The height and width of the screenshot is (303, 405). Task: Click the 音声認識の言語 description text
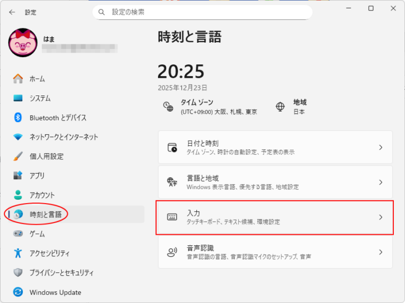(249, 256)
